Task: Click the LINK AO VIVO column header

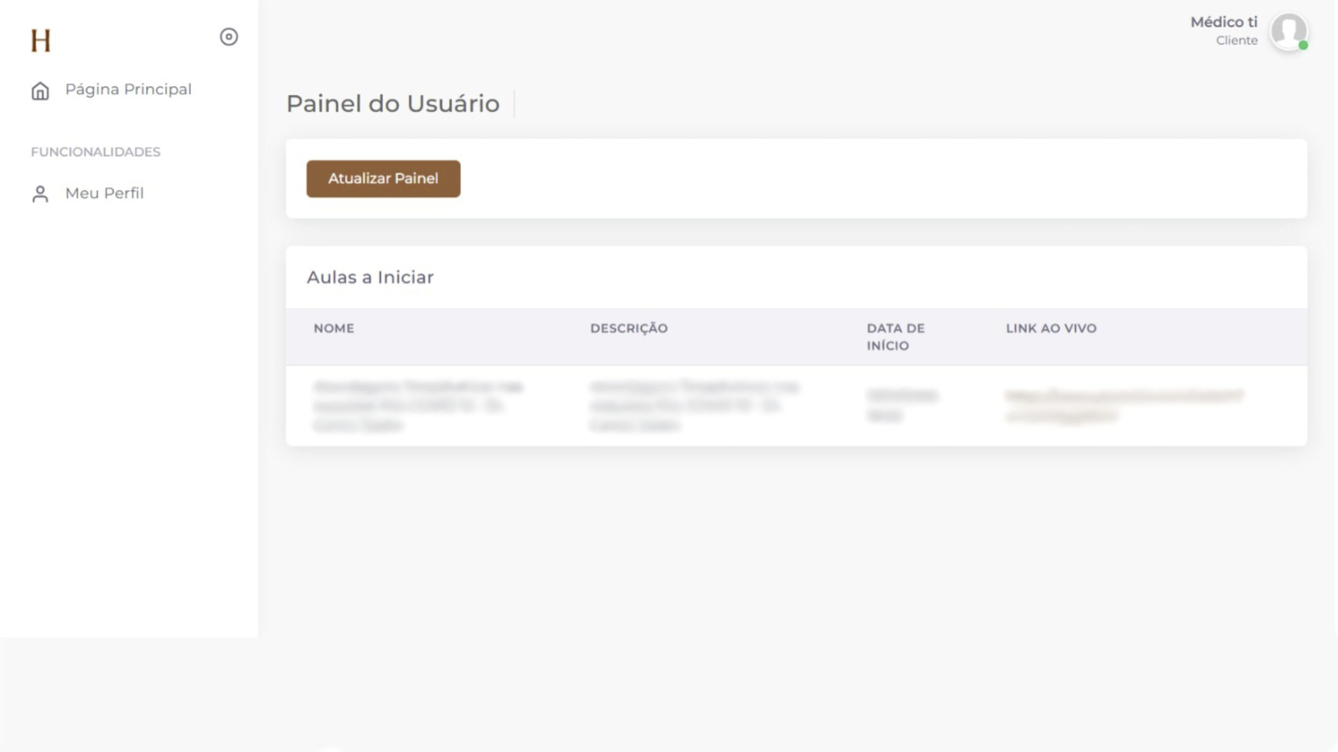Action: (x=1051, y=328)
